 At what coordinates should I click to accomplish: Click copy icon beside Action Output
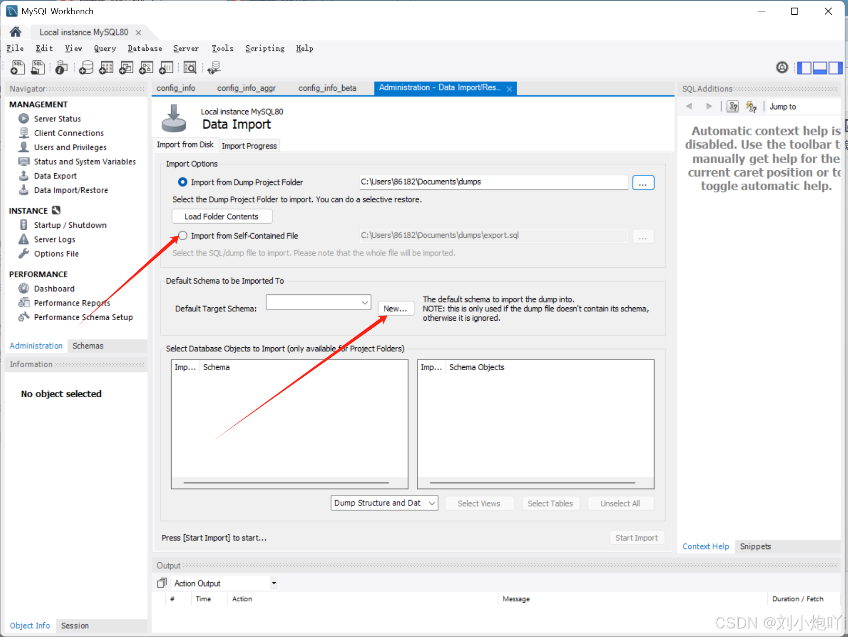tap(162, 583)
